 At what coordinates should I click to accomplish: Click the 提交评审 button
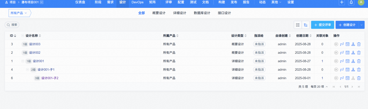pos(322,25)
